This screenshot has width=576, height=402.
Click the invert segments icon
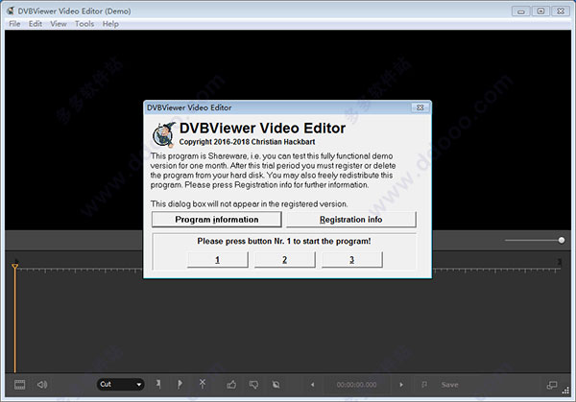pyautogui.click(x=276, y=385)
